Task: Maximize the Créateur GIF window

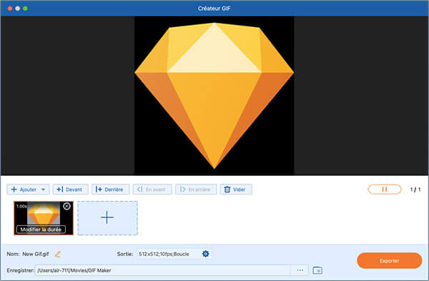Action: [25, 9]
